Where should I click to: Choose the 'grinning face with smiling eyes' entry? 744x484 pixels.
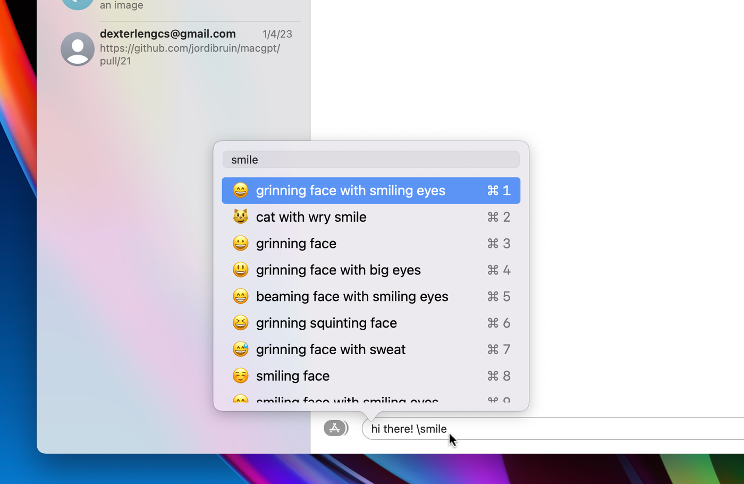[371, 190]
